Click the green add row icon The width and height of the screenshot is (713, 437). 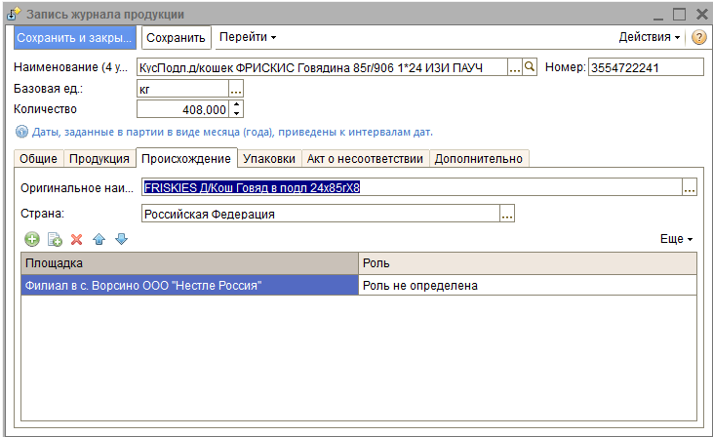click(32, 239)
